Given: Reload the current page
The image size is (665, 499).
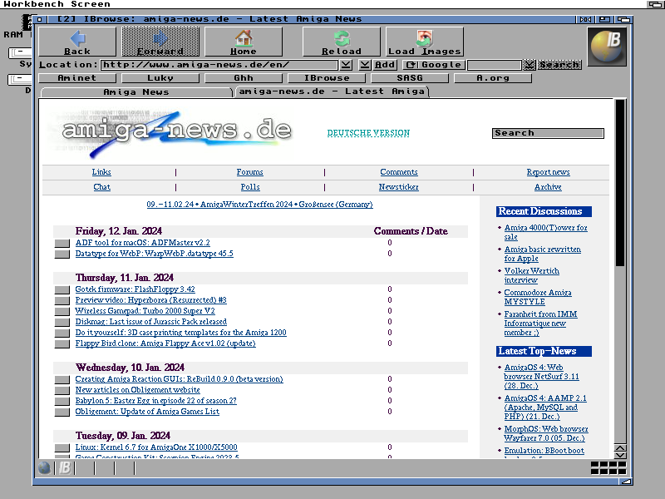Looking at the screenshot, I should (341, 42).
